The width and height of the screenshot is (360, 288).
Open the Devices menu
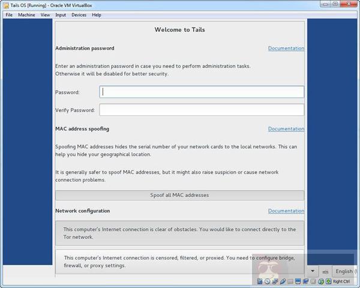(79, 15)
